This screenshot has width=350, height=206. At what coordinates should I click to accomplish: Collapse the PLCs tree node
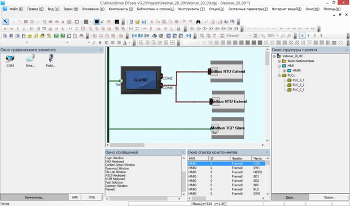(279, 75)
